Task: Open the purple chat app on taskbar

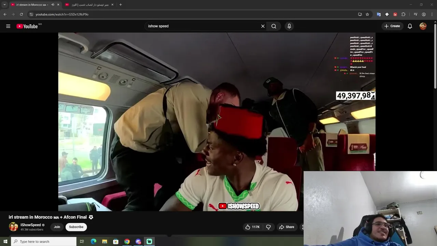Action: pos(138,242)
